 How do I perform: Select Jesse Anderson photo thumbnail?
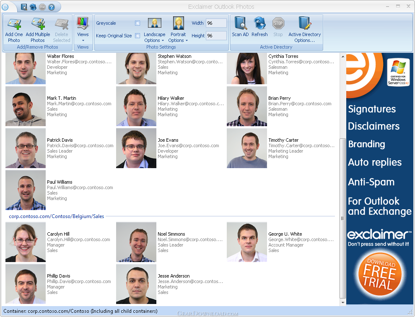[136, 284]
